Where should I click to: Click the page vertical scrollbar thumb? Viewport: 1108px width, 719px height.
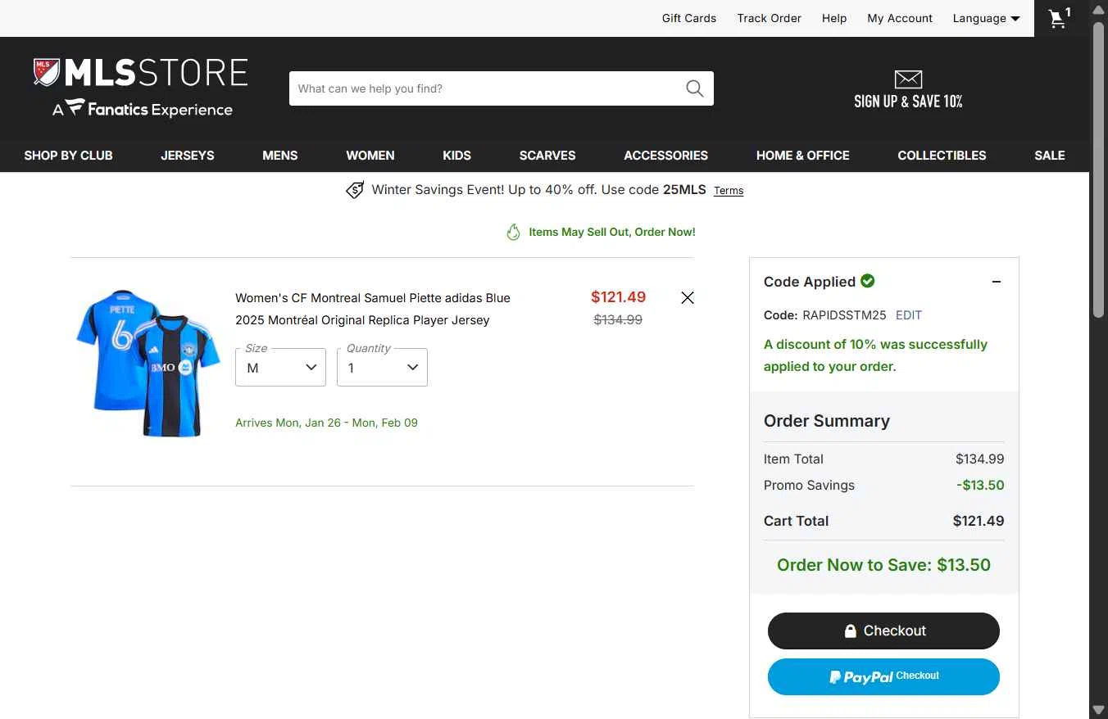click(1099, 168)
